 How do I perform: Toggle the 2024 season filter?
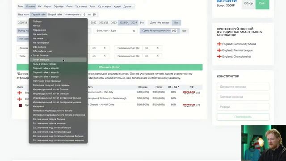coord(134,23)
